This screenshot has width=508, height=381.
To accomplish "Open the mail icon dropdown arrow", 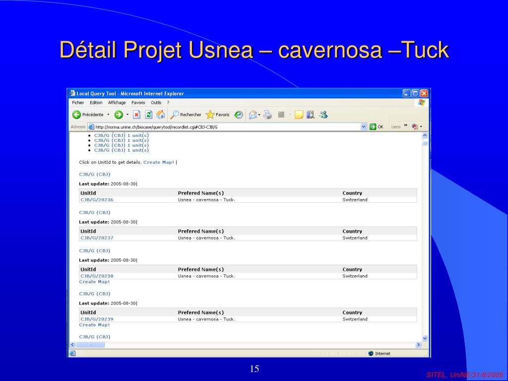I will click(259, 115).
